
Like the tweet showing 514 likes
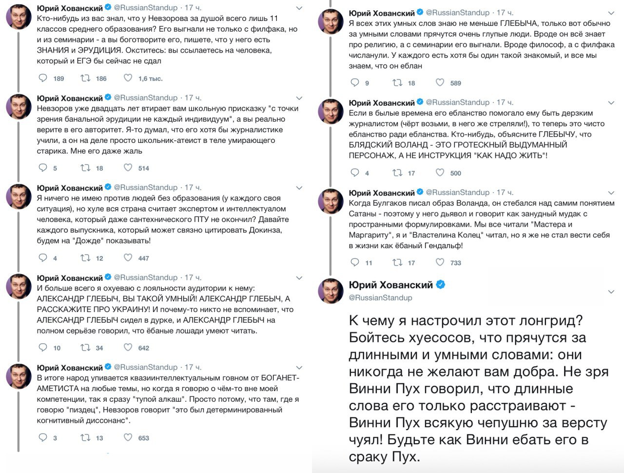pyautogui.click(x=128, y=168)
